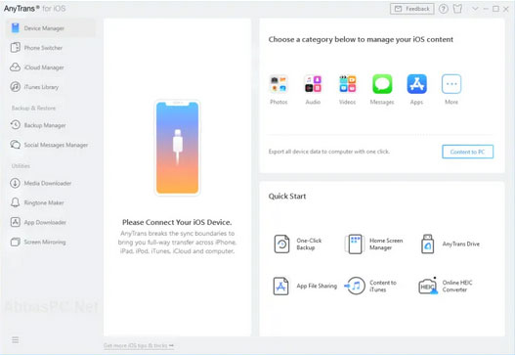Click the phone connection illustration
This screenshot has width=515, height=355.
[177, 148]
